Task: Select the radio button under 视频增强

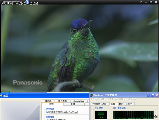Action: pyautogui.click(x=47, y=119)
